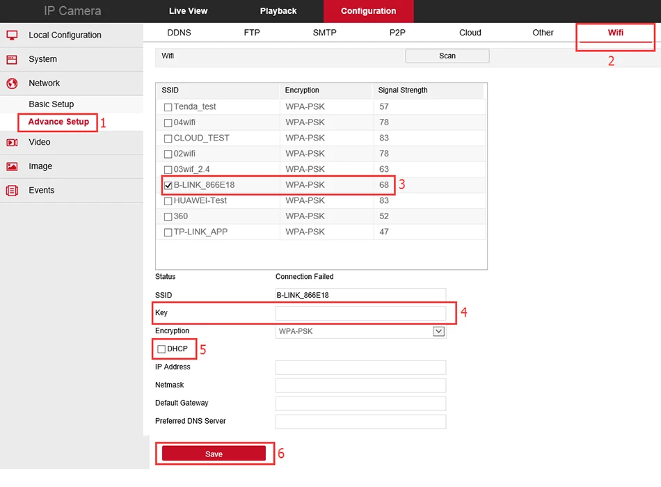Click the Events list icon
Image resolution: width=661 pixels, height=487 pixels.
(12, 191)
